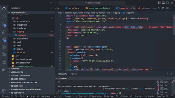This screenshot has height=98, width=175.
Task: Click the main branch in status bar
Action: 6,96
